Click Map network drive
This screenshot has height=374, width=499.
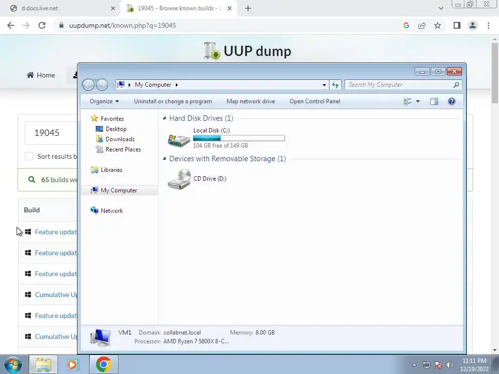tap(251, 101)
